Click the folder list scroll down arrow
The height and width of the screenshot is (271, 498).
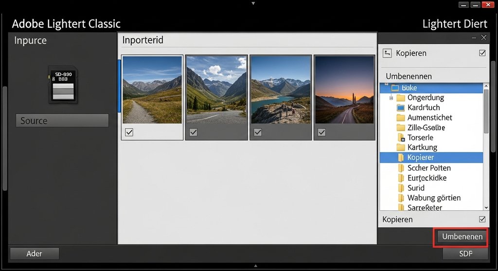pos(486,207)
